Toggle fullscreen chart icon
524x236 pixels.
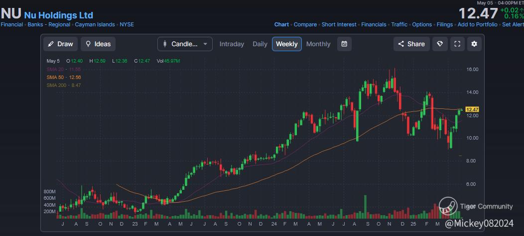(x=457, y=44)
